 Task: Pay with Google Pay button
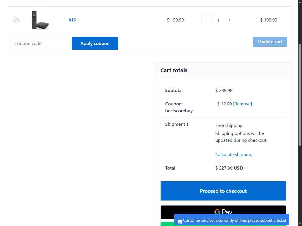coord(223,210)
